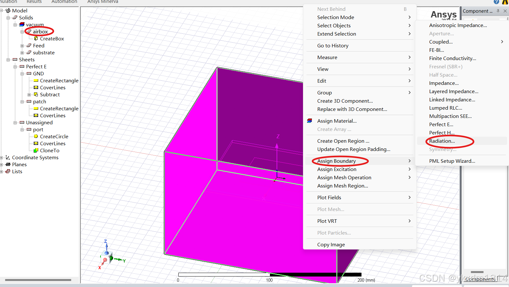Select Go to History
The image size is (509, 287).
coord(360,45)
